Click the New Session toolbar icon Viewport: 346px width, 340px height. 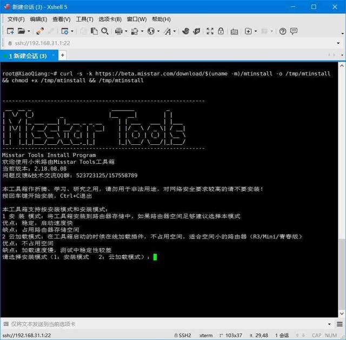(10, 31)
